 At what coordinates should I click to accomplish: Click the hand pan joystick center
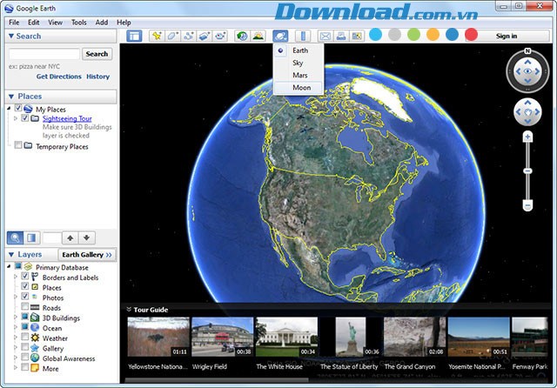[x=528, y=112]
